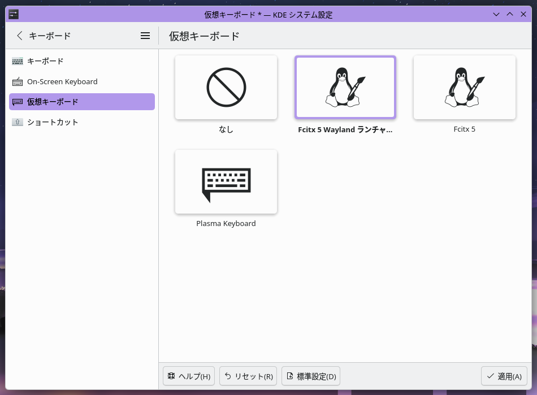Click the KDE System Settings title bar icon
The image size is (537, 395).
pos(14,14)
